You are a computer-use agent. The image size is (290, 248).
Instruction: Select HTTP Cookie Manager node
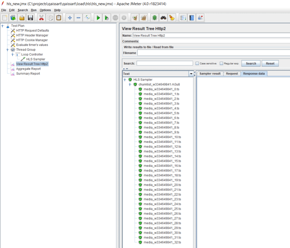[32, 40]
